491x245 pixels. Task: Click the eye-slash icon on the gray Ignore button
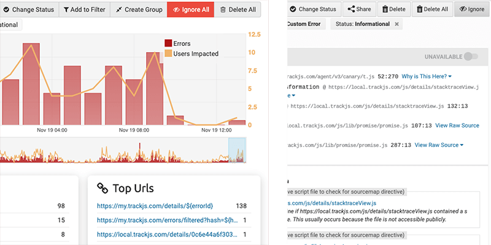tap(463, 9)
